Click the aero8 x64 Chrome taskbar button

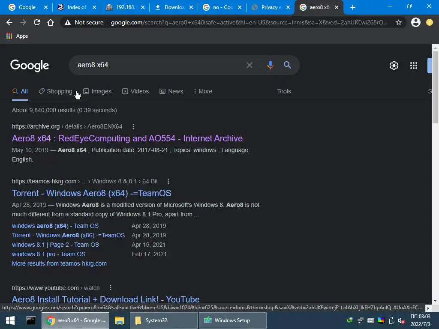[x=75, y=320]
